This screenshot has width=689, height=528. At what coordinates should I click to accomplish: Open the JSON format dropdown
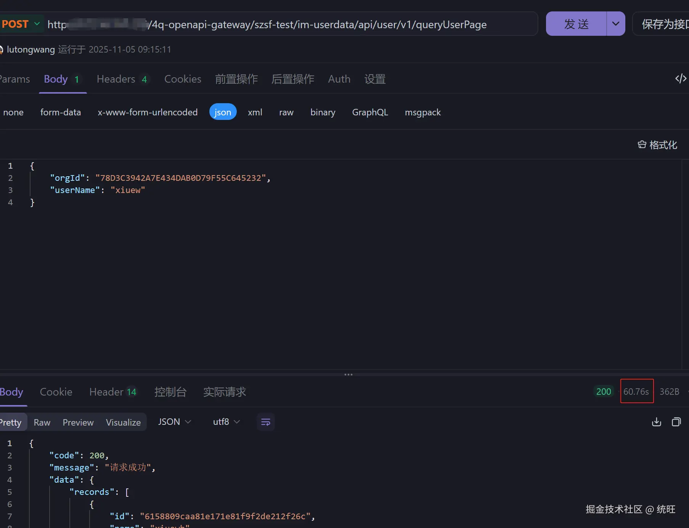coord(174,422)
